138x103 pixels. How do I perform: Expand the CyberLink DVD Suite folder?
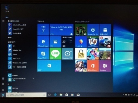tap(21, 79)
